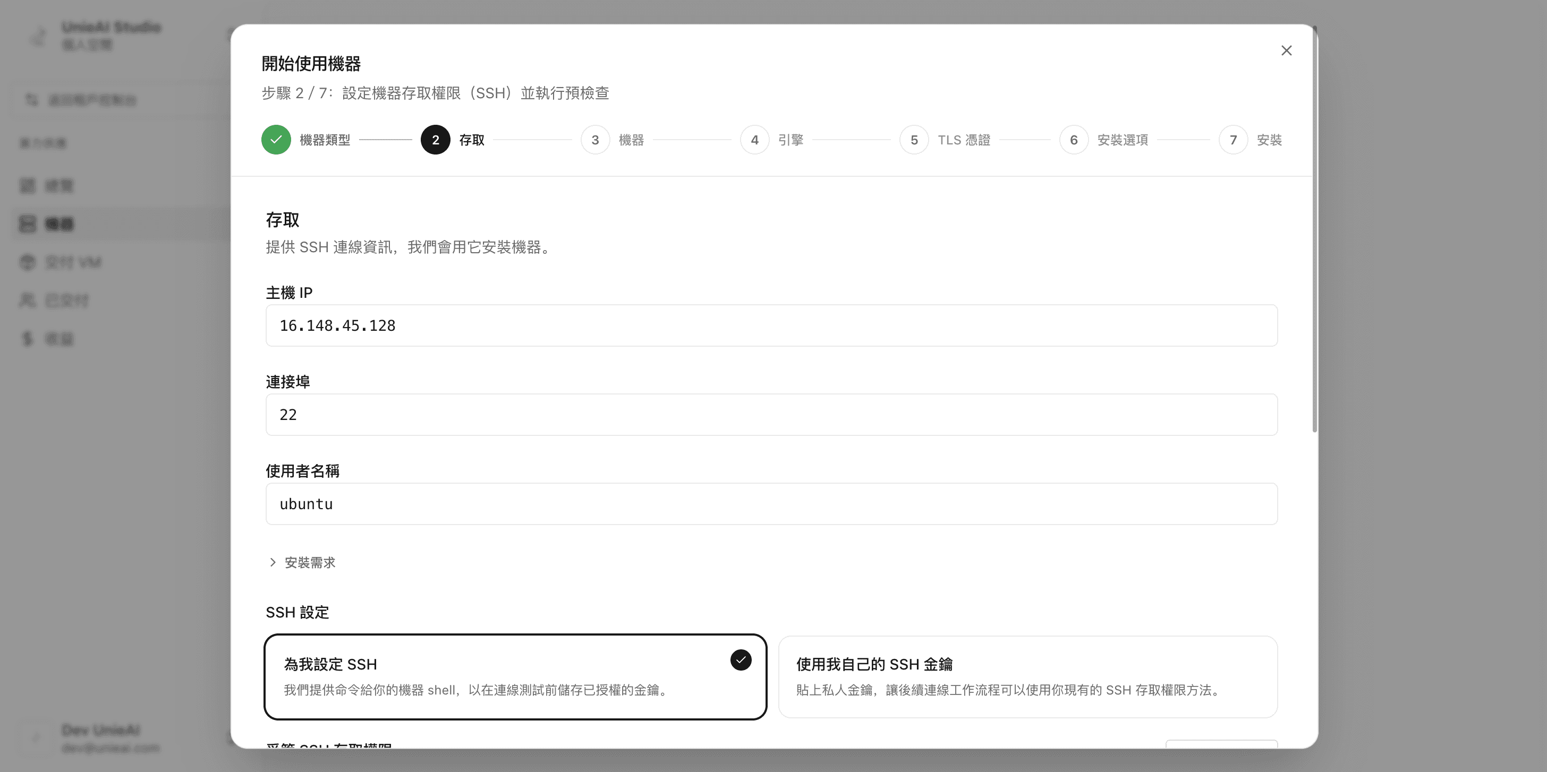Click the 存取 section heading
Image resolution: width=1547 pixels, height=772 pixels.
tap(283, 220)
